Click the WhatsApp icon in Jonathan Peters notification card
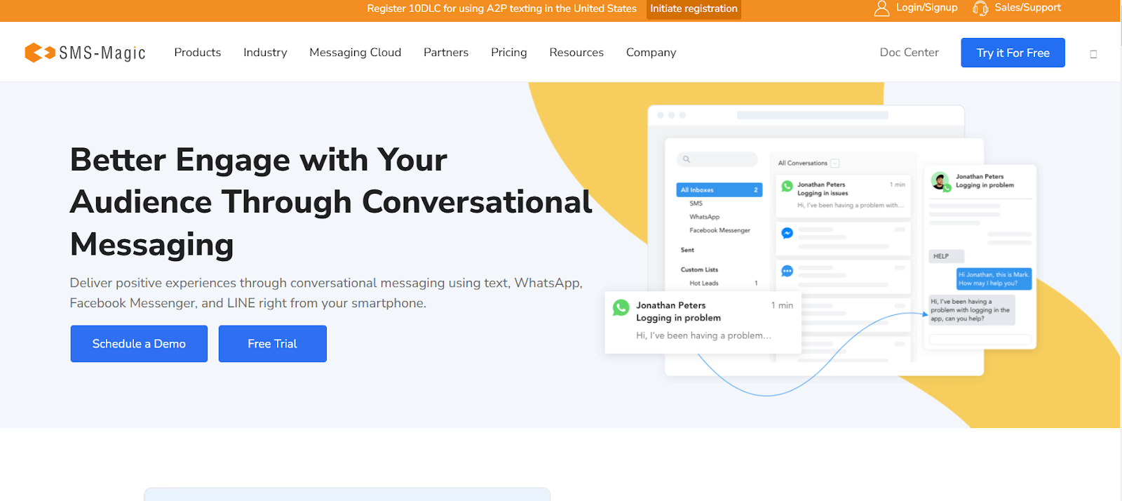This screenshot has height=501, width=1122. tap(621, 307)
